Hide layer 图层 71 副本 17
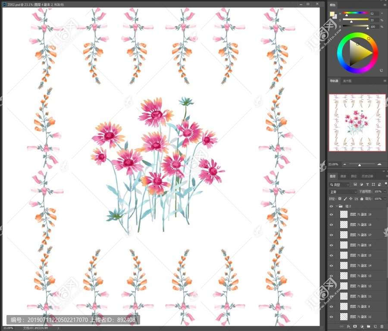This screenshot has height=331, width=388. (x=332, y=235)
